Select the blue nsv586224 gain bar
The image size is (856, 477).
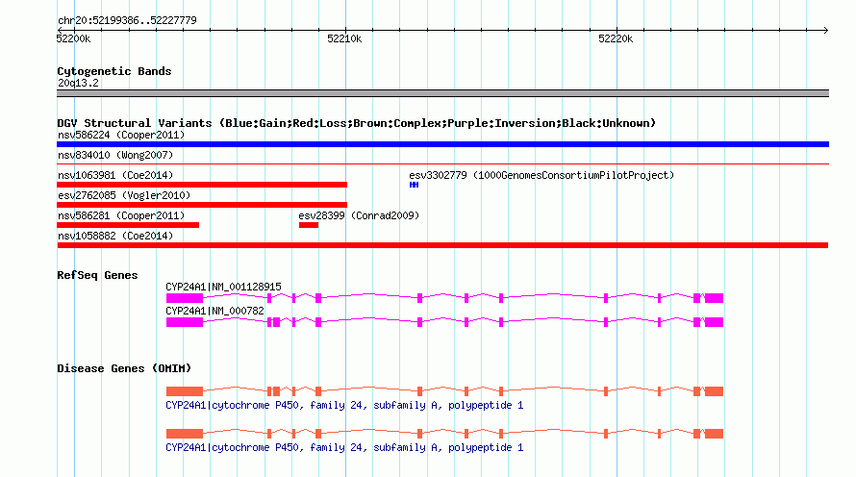[442, 144]
